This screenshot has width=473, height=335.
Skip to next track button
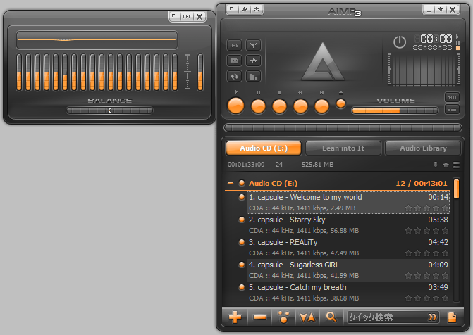click(x=321, y=106)
